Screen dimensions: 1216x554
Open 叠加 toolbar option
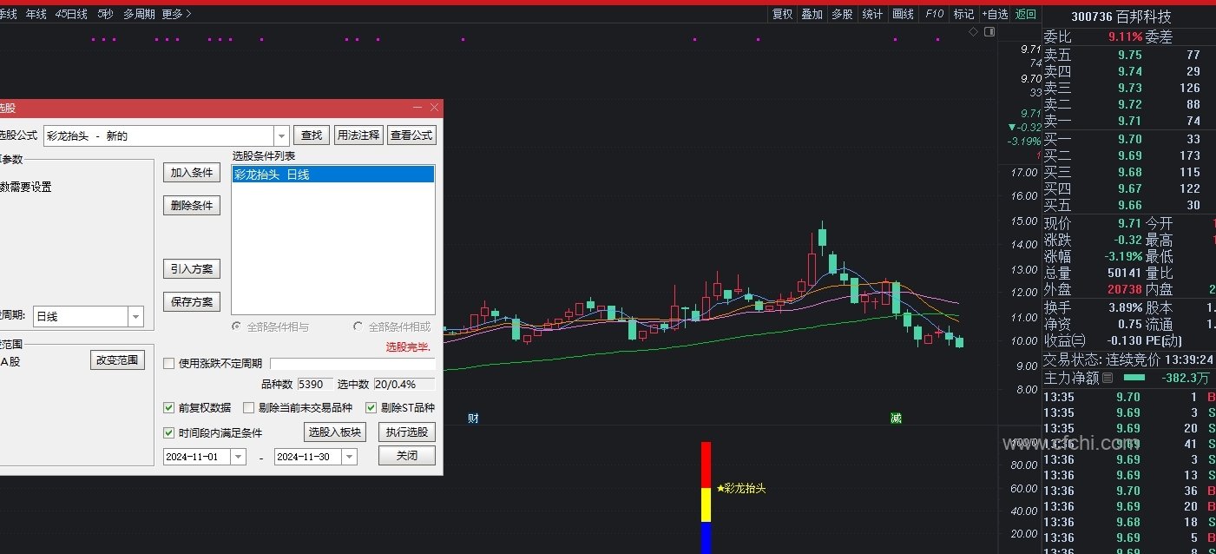[812, 14]
